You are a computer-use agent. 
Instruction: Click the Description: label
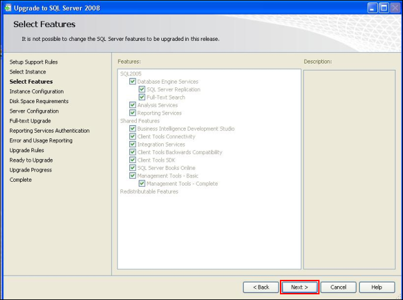(x=318, y=62)
